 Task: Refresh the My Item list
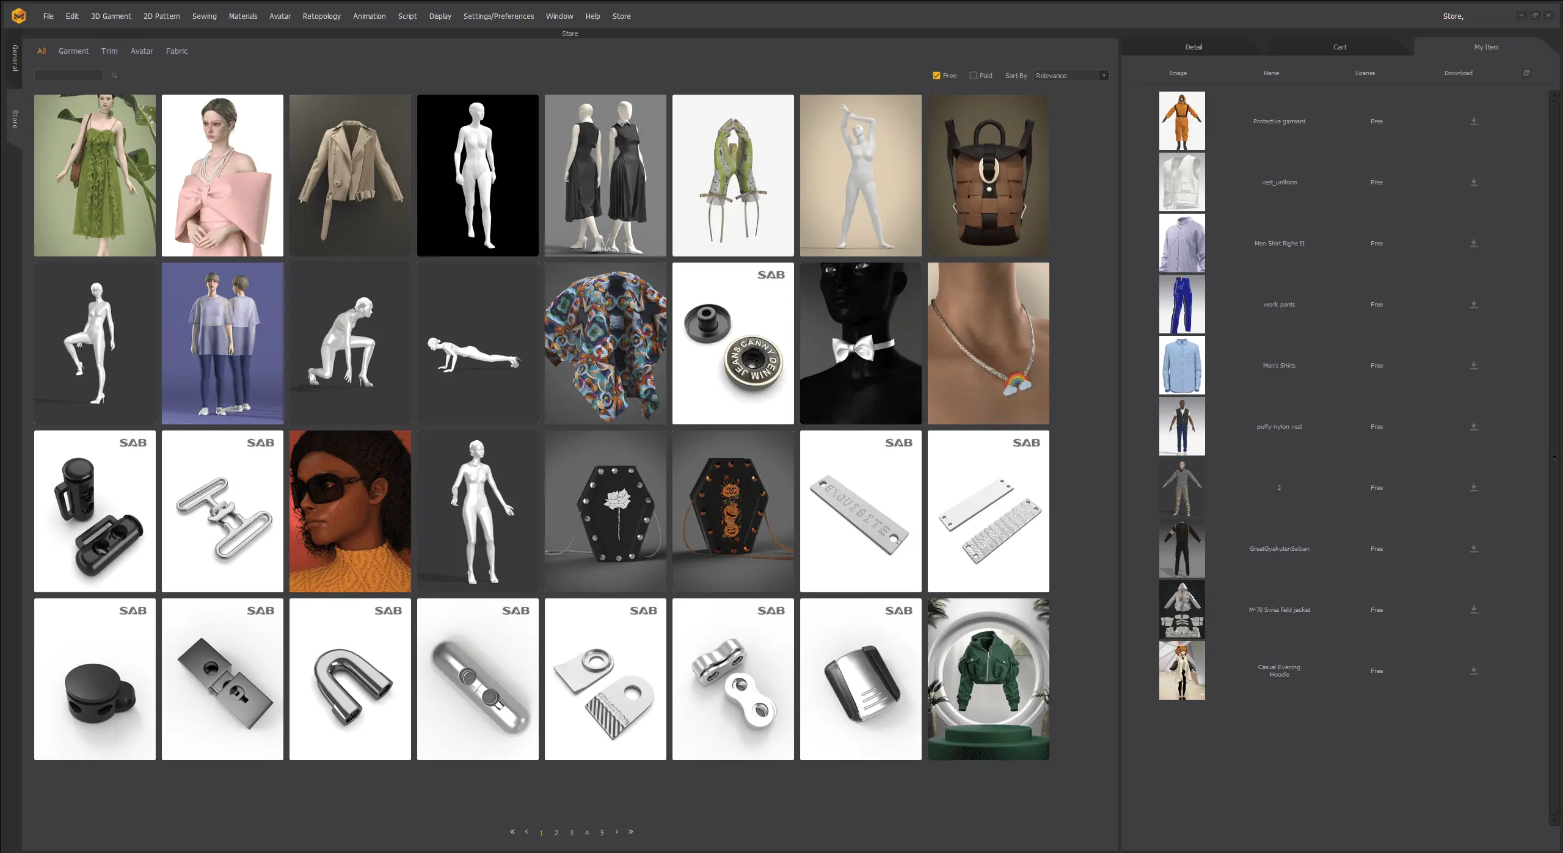(x=1526, y=73)
